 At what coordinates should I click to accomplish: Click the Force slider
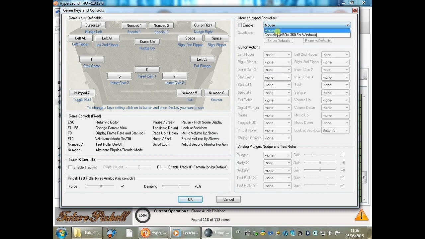101,186
